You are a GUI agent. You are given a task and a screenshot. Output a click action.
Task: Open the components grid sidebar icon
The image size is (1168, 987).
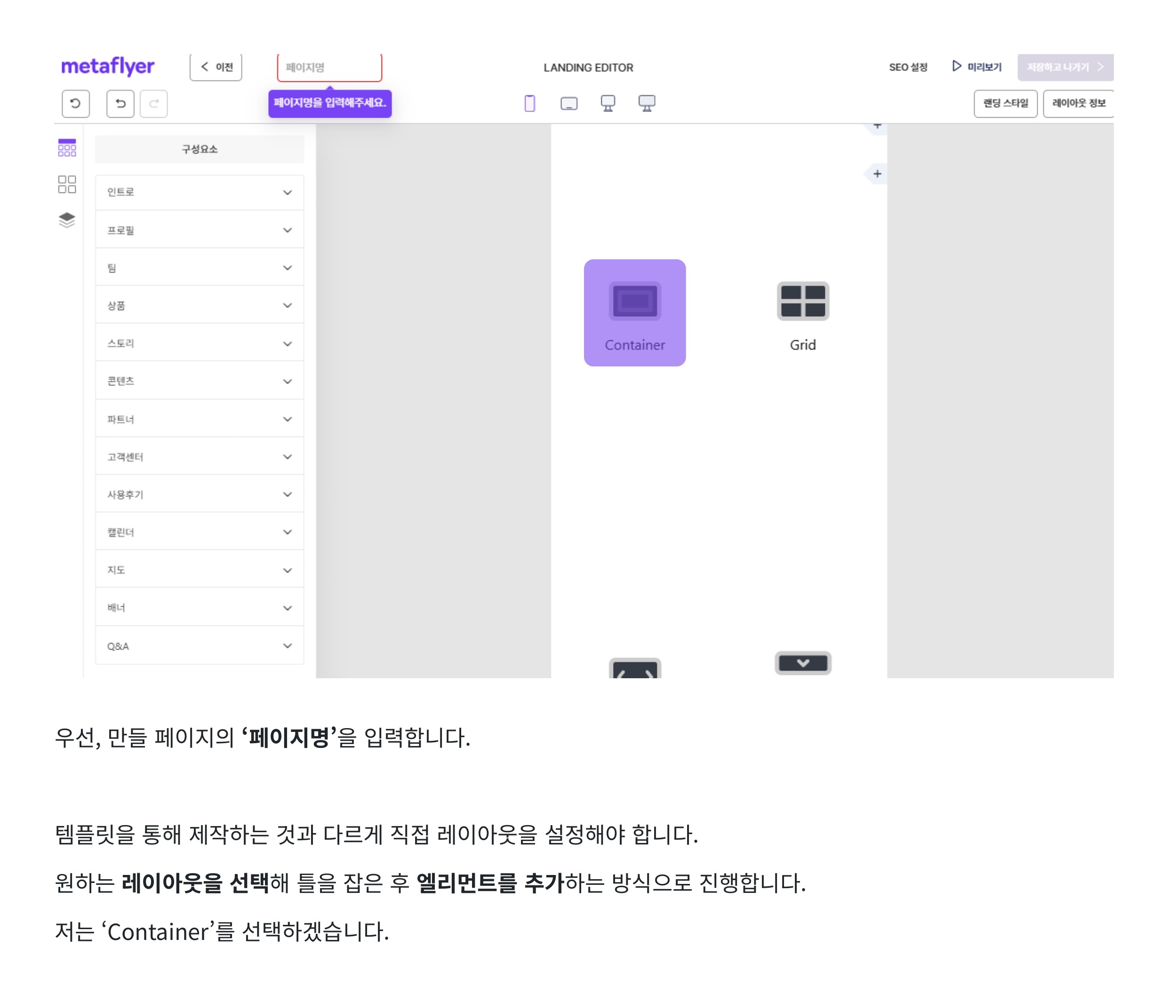point(66,148)
